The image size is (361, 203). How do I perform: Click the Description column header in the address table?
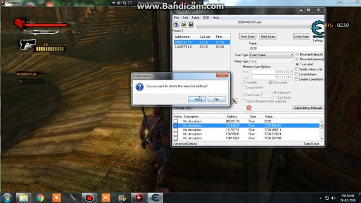pyautogui.click(x=191, y=117)
